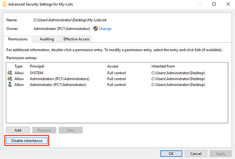Click the Add button
235x159 pixels.
[x=18, y=130]
